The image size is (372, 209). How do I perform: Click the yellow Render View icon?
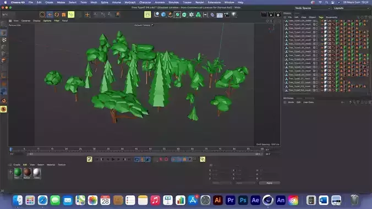pyautogui.click(x=147, y=14)
